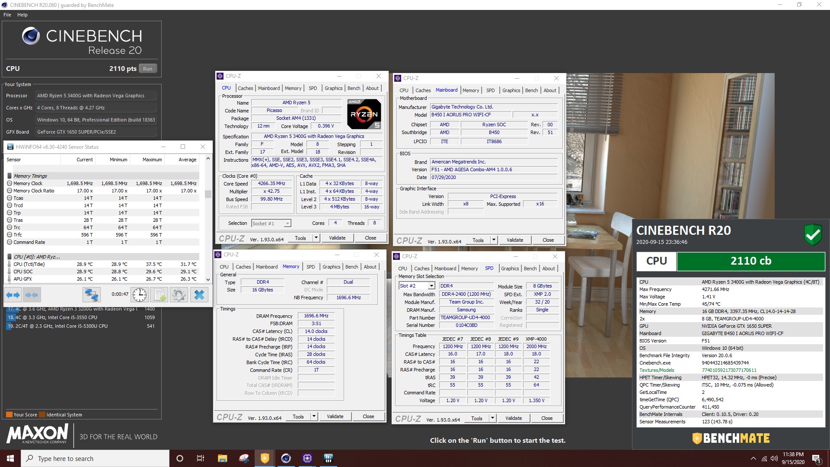Click the Ryzen 5 logo in CPU-Z

point(364,114)
